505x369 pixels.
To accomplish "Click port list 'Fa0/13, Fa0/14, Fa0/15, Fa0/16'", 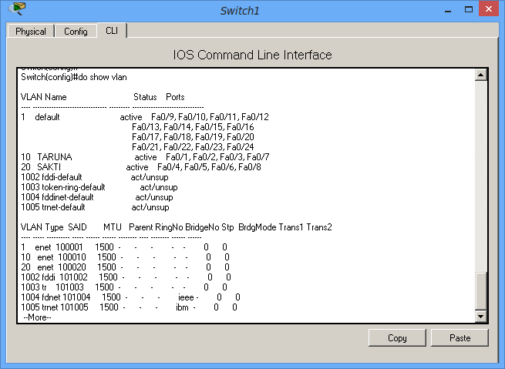I will 193,127.
